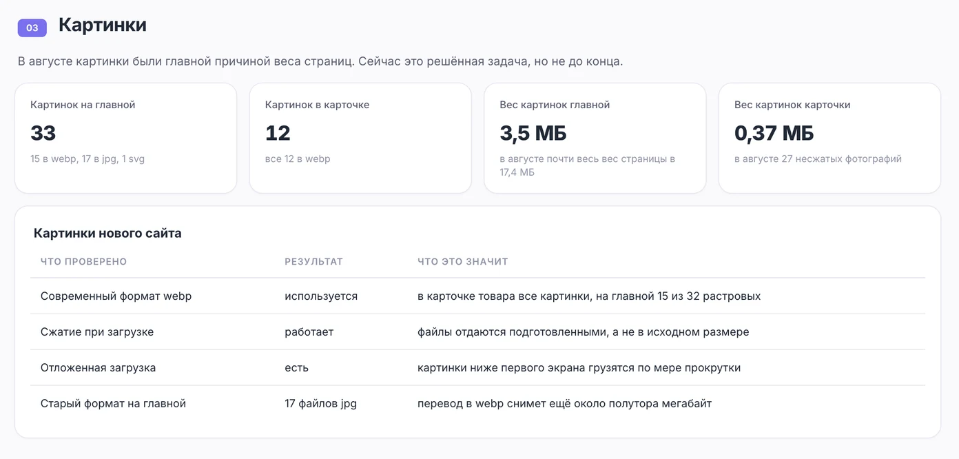Click the используется result cell
Image resolution: width=959 pixels, height=459 pixels.
pyautogui.click(x=321, y=296)
